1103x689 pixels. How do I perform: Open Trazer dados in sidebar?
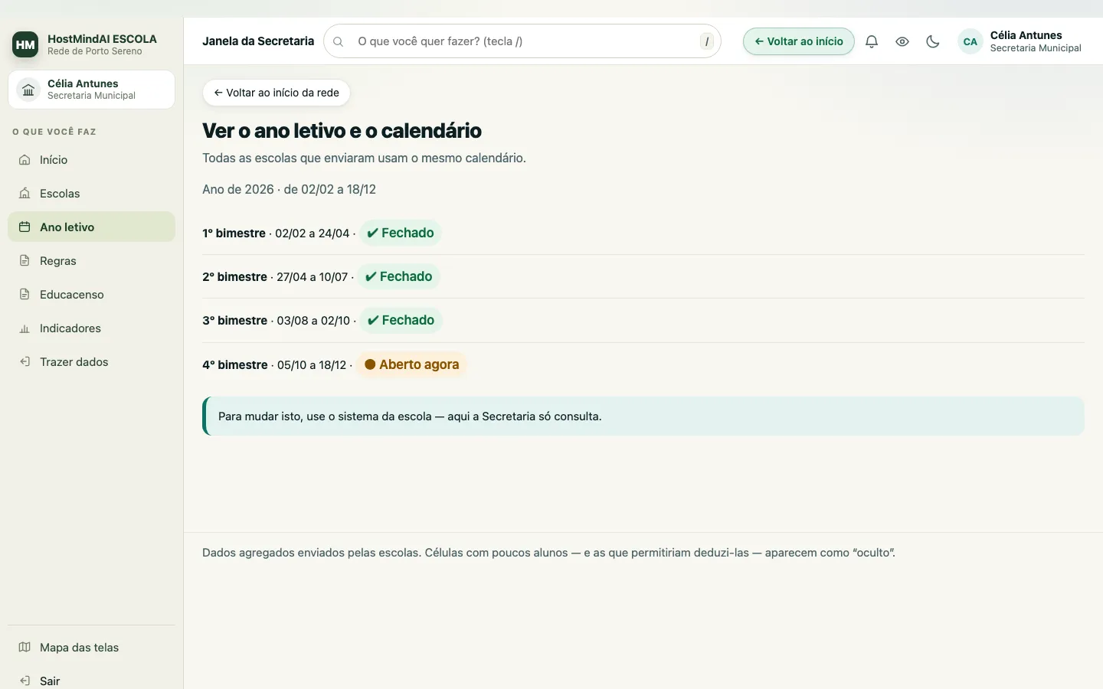91,362
